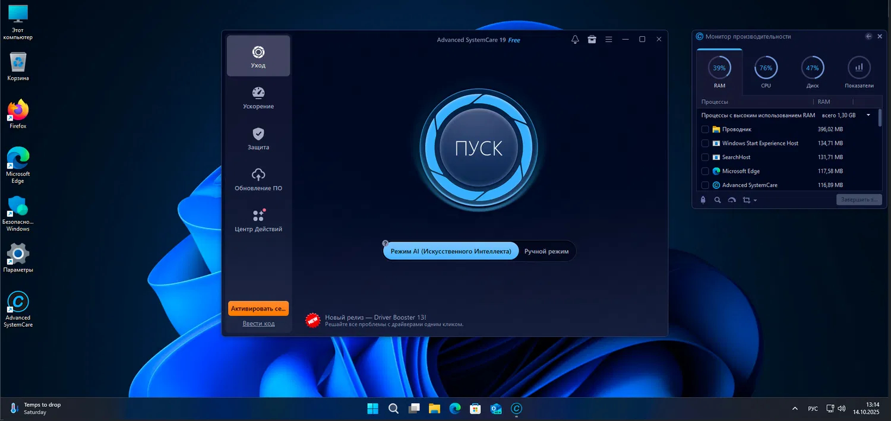Check the Advanced SystemCare process checkbox

click(x=705, y=185)
